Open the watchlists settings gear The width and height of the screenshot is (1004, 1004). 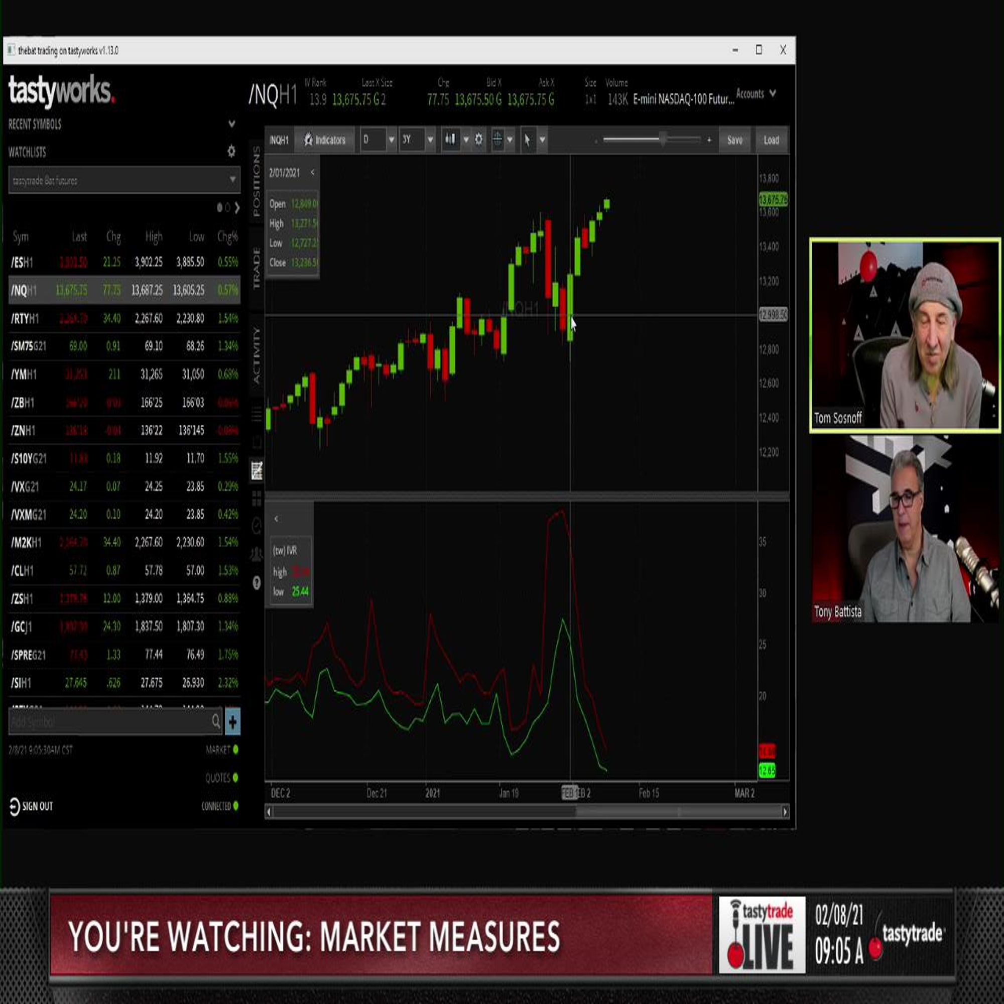click(x=231, y=151)
